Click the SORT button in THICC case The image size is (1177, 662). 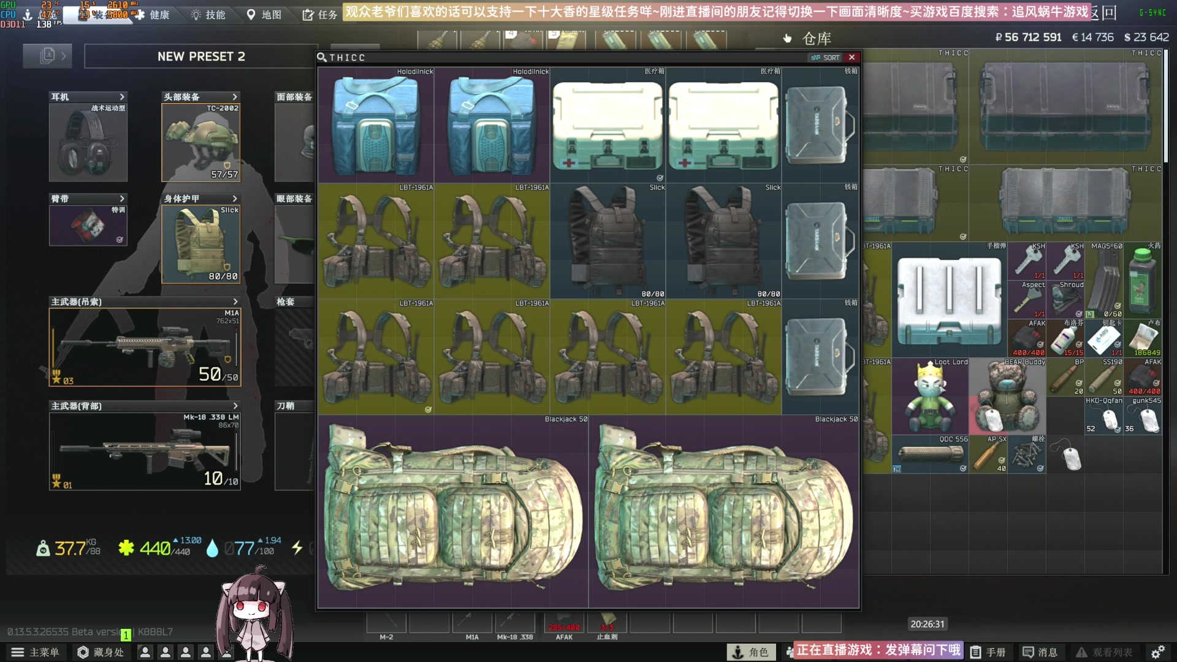[x=825, y=58]
